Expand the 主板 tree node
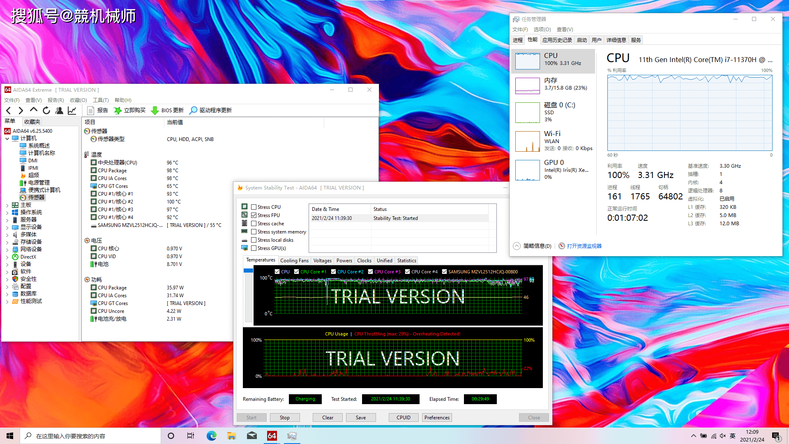Viewport: 789px width, 444px height. (7, 205)
